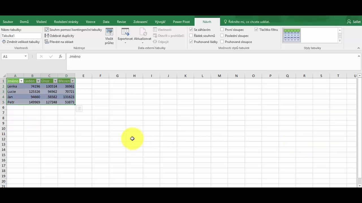Expand the Name Box dropdown arrow
Screen dimensions: 362x203
25,56
